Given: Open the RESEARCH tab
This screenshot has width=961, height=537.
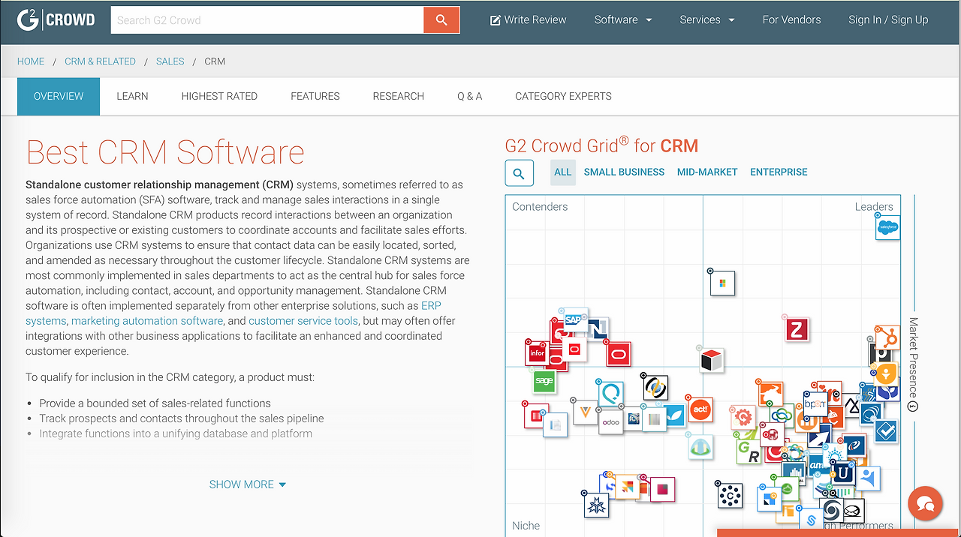Looking at the screenshot, I should click(x=399, y=96).
